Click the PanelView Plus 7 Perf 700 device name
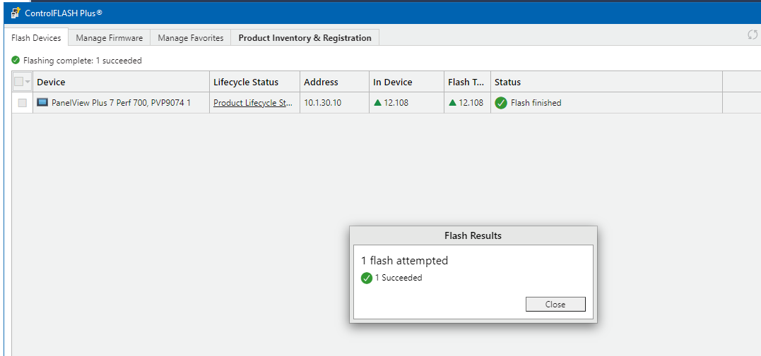 (121, 103)
